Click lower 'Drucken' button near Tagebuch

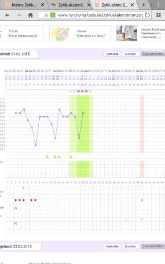(131, 246)
